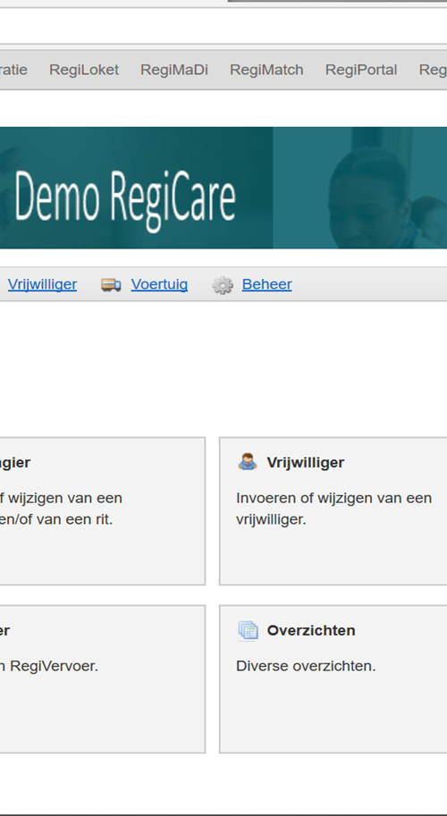Image resolution: width=447 pixels, height=816 pixels.
Task: Click the person icon in Vrijwilliger card
Action: pyautogui.click(x=248, y=462)
